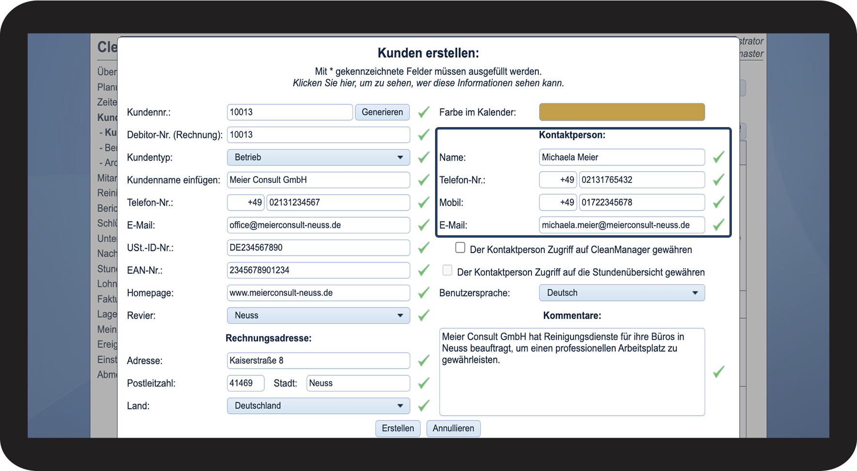Image resolution: width=857 pixels, height=471 pixels.
Task: Click the green checkmark beside USt.-ID-Nr. field
Action: pos(423,248)
